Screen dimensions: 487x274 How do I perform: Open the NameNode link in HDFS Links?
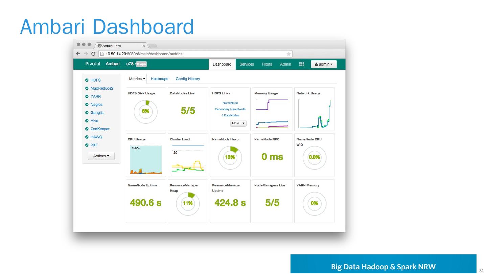(x=230, y=103)
